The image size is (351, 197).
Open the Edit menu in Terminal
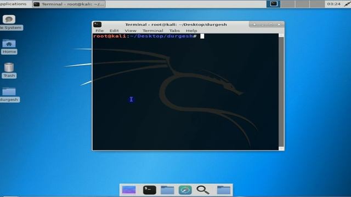114,31
